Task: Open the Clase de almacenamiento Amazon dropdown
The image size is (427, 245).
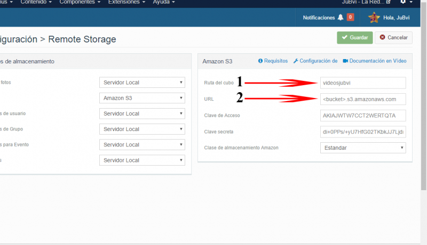Action: pos(363,148)
